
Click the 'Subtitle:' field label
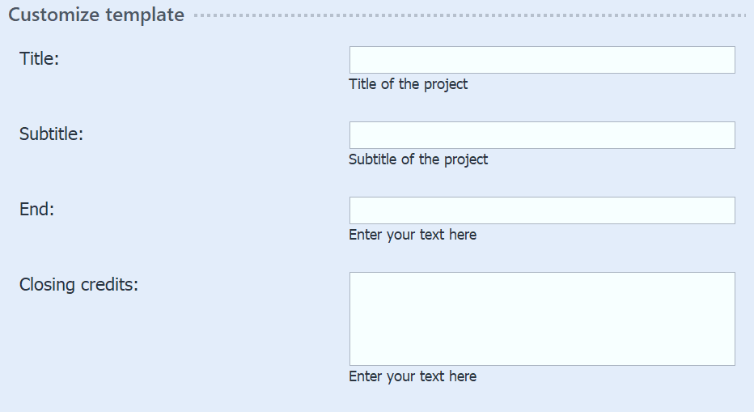[x=51, y=134]
